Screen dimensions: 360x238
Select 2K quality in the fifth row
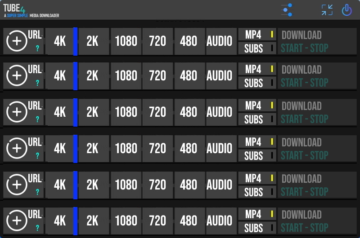pos(94,185)
